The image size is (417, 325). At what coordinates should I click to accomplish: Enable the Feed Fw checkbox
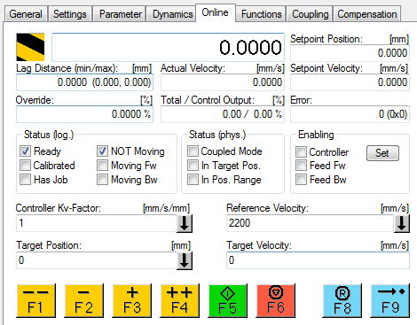(301, 166)
